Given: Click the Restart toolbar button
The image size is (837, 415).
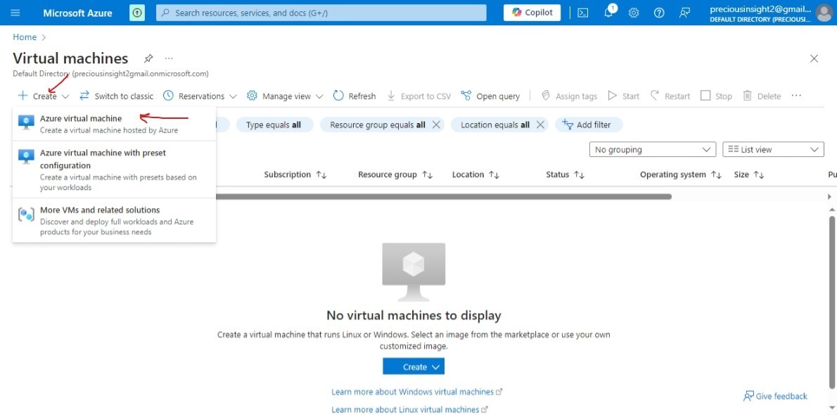Looking at the screenshot, I should [x=670, y=96].
